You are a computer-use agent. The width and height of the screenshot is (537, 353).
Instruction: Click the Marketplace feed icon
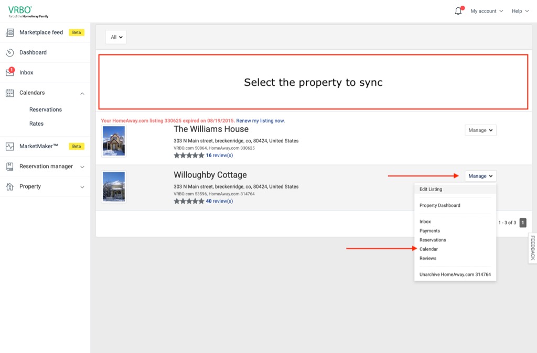(x=9, y=32)
